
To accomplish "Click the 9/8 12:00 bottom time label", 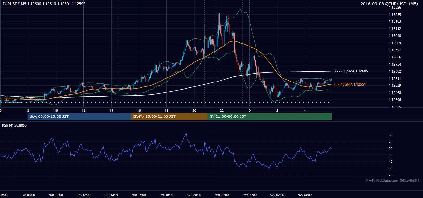I will coord(83,195).
